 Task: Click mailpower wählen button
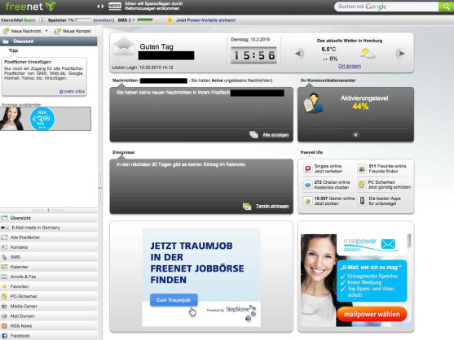pos(372,314)
